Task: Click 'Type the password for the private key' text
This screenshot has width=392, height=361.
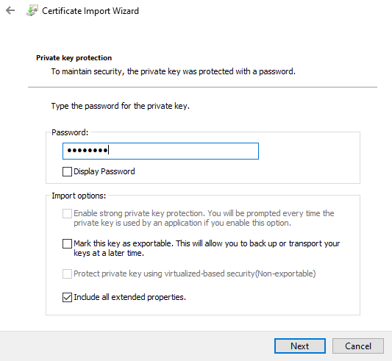Action: 121,106
